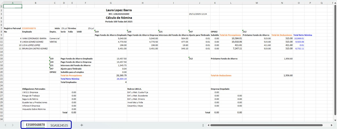Click 'Enf. y Mat. Cuota Fija'
This screenshot has width=337, height=129.
pyautogui.click(x=138, y=92)
